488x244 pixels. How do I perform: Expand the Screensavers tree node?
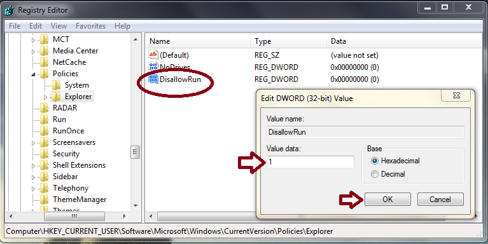(x=34, y=143)
